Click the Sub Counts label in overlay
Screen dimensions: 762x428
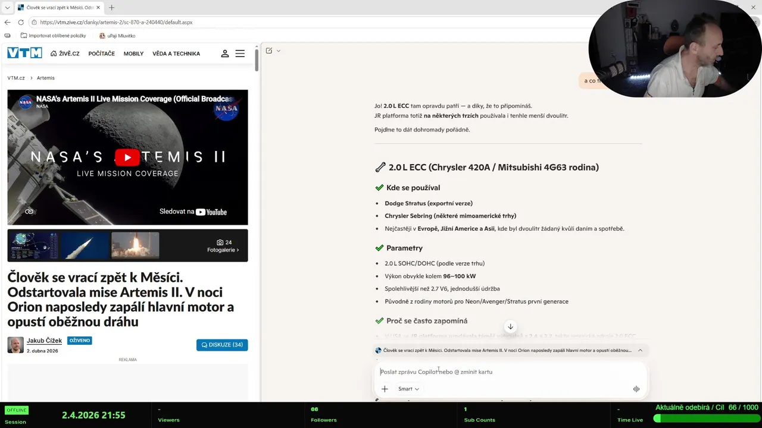pyautogui.click(x=479, y=420)
